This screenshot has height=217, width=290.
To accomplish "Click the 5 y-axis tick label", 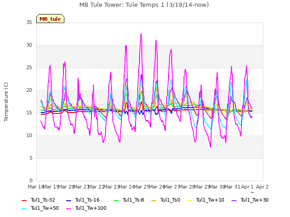I will [31, 158].
